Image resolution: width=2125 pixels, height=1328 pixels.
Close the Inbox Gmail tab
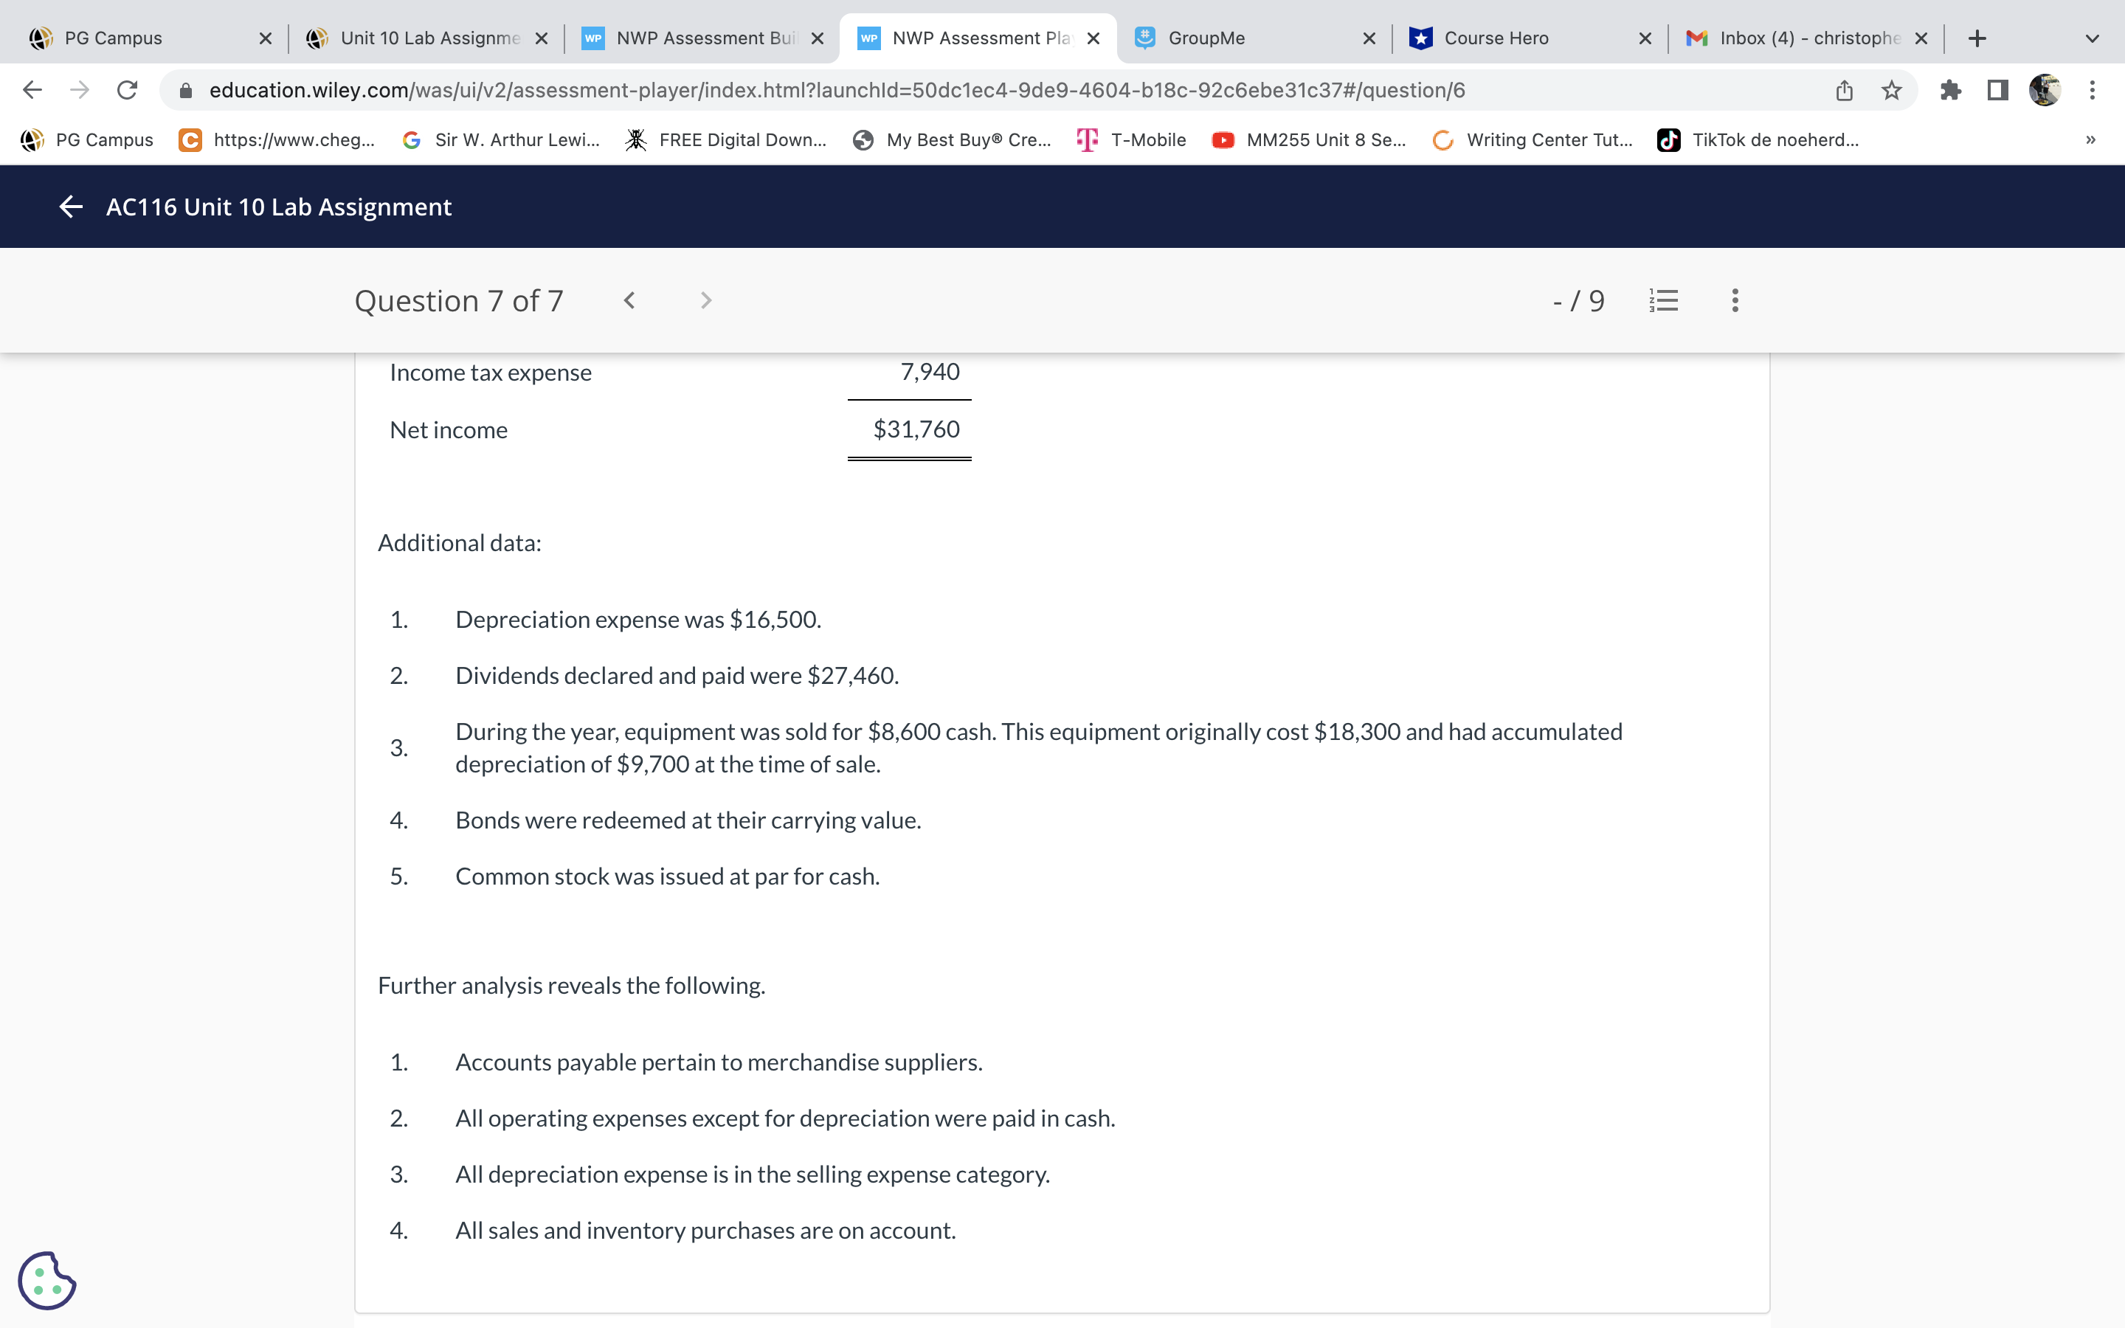pyautogui.click(x=1921, y=38)
